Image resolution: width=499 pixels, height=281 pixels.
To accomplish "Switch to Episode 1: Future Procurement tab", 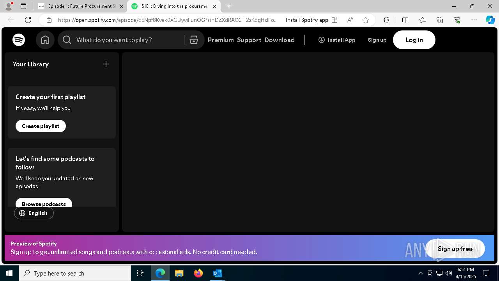I will click(81, 6).
